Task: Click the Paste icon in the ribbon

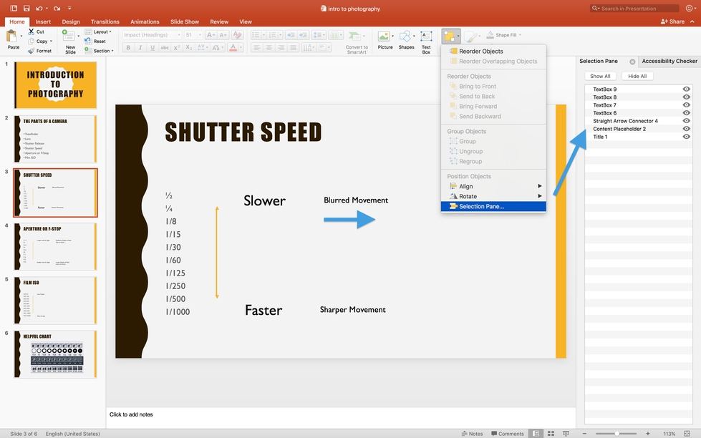Action: 13,37
